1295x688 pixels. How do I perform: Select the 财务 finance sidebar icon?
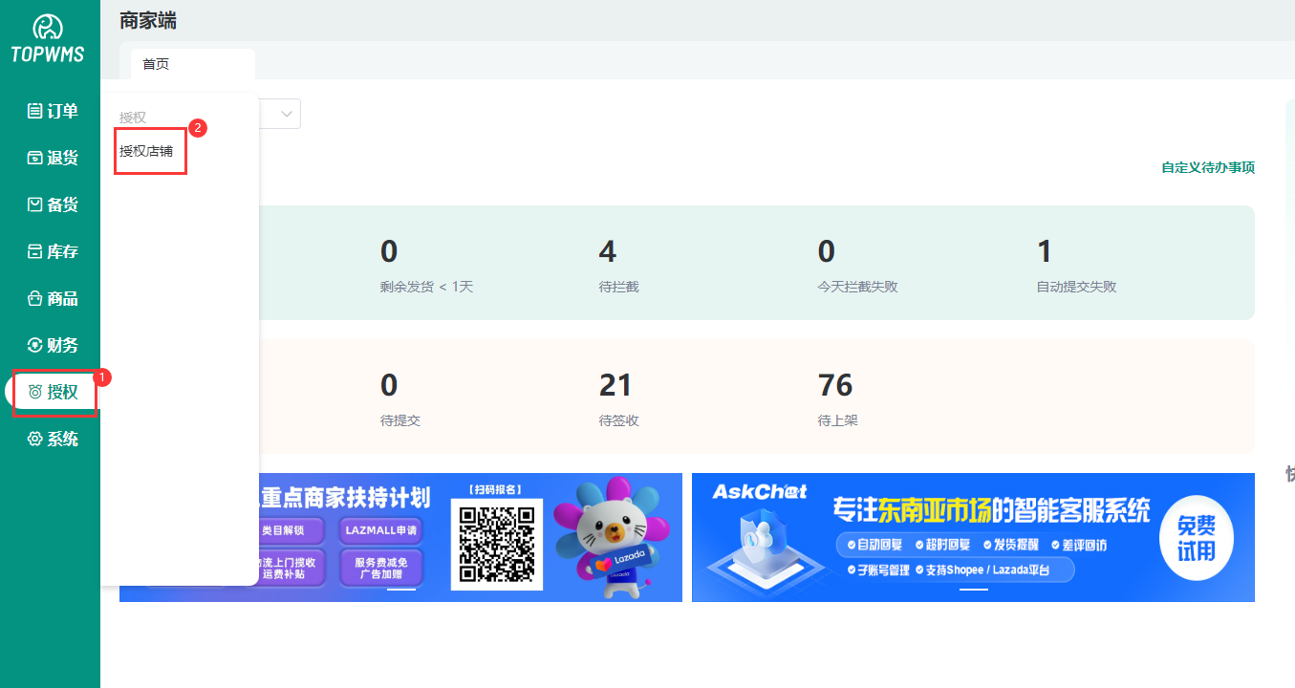35,345
